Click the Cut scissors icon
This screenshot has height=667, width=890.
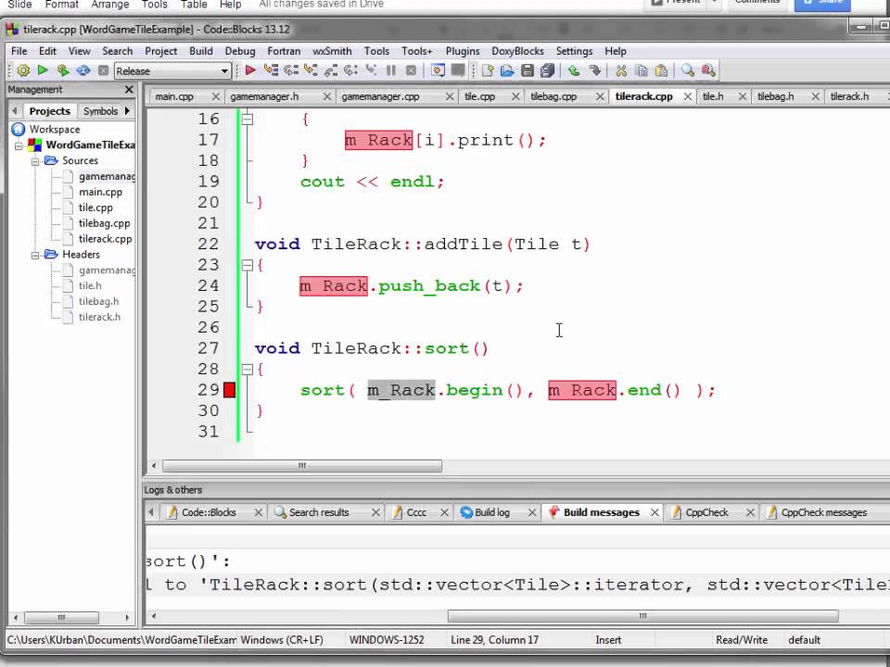tap(620, 70)
